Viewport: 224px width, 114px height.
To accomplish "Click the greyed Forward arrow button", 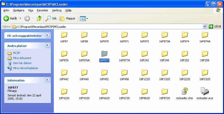I will point(27,18).
